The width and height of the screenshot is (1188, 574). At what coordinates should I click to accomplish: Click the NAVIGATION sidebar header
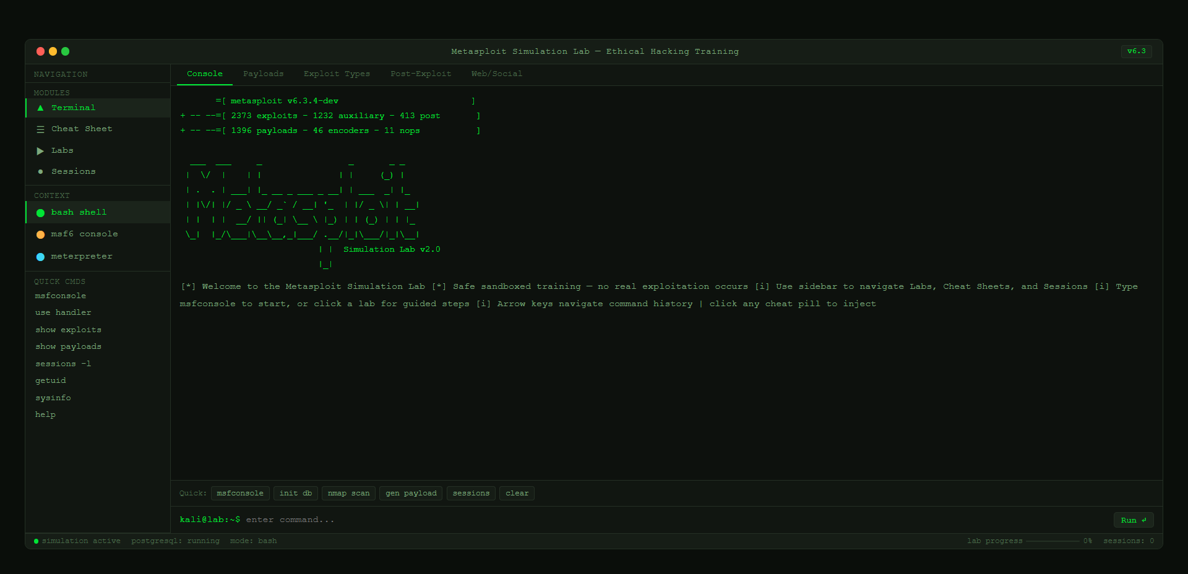[61, 74]
